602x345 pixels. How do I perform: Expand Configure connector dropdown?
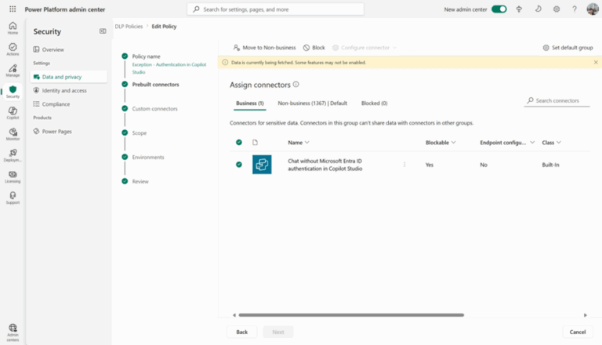[x=364, y=48]
